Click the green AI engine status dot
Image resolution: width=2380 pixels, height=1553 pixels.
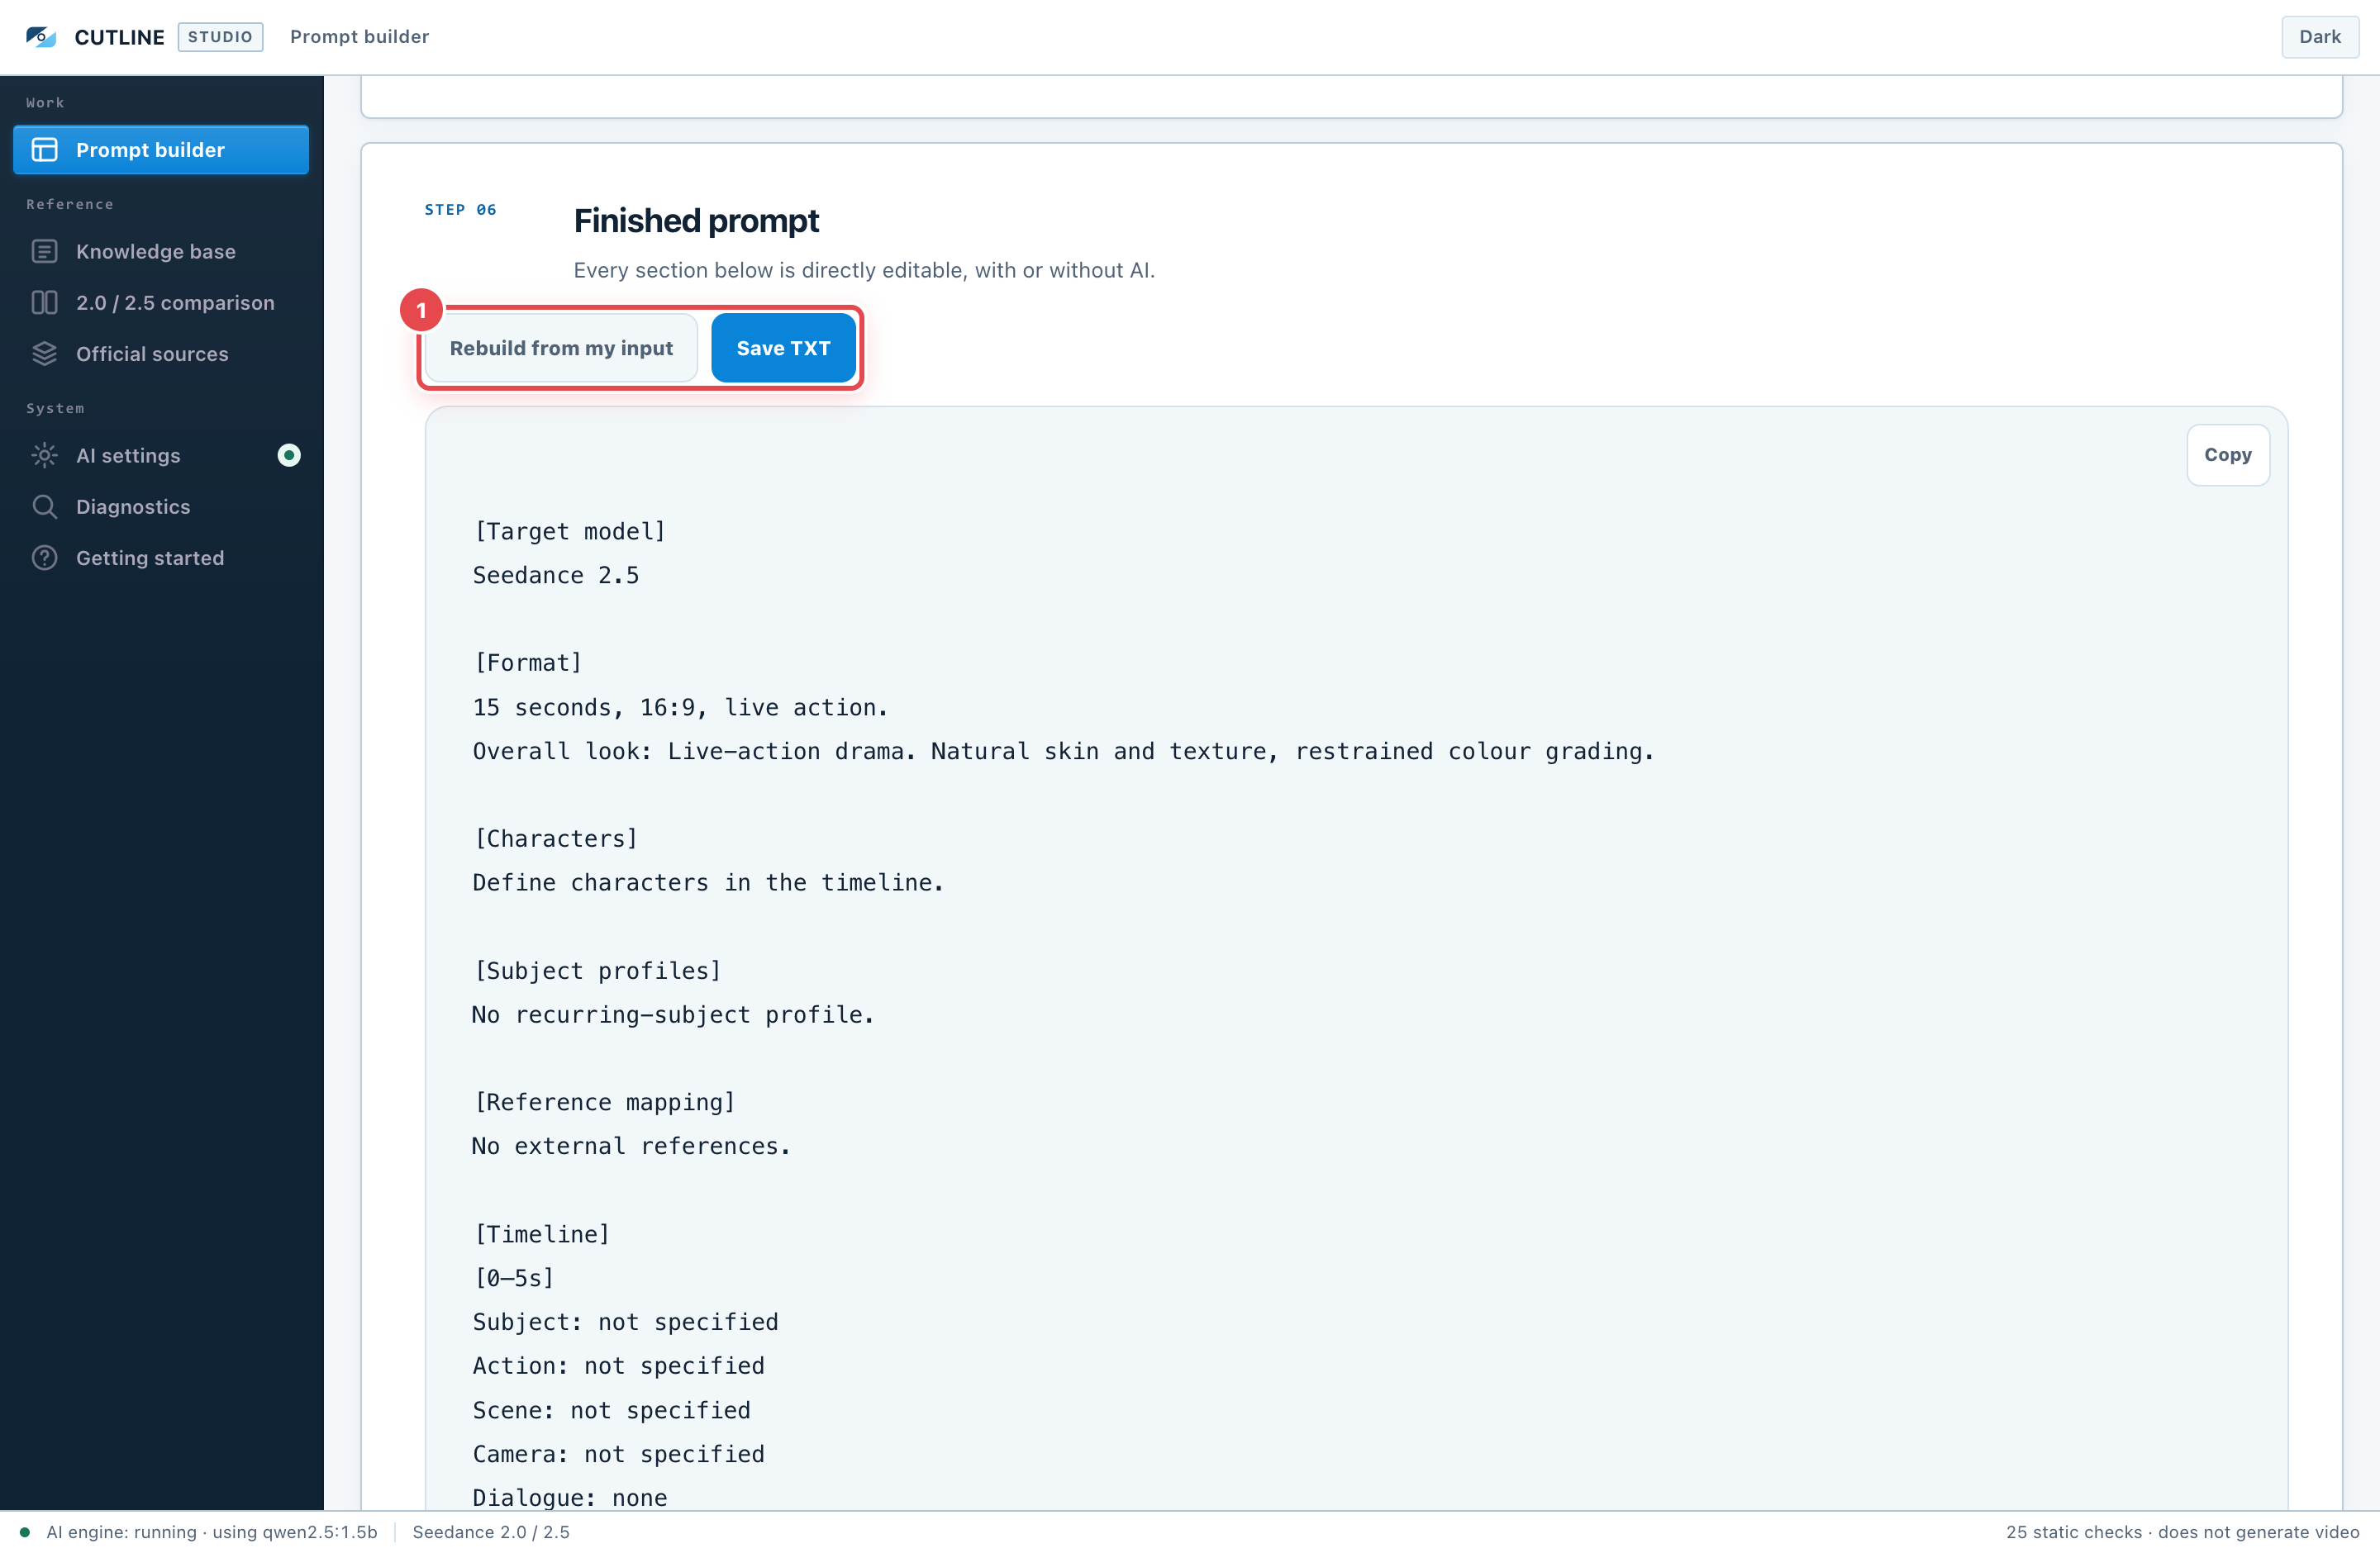click(x=24, y=1532)
